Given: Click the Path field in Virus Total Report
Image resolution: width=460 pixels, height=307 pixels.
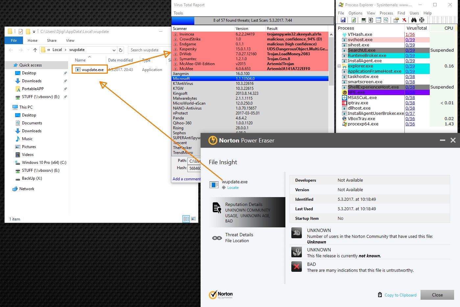Looking at the screenshot, I should pos(194,161).
